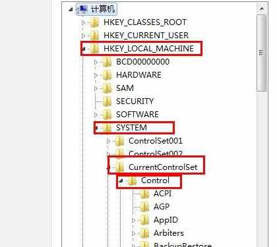Select the 计算机 root node label
This screenshot has width=277, height=247.
[x=103, y=9]
